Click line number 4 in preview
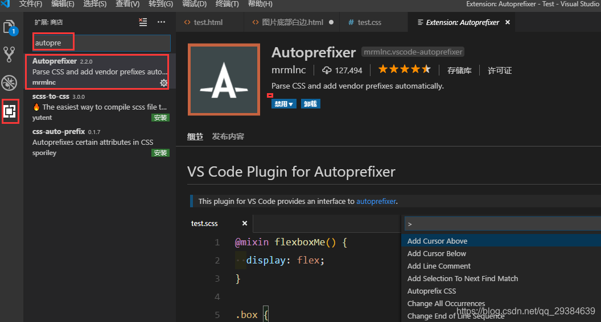Viewport: 601px width, 322px height. [217, 297]
